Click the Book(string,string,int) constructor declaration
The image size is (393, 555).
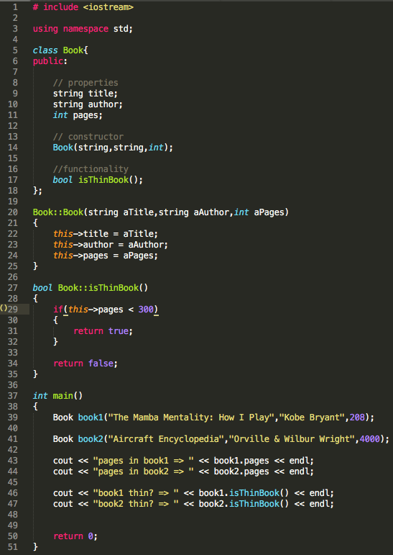pos(113,148)
